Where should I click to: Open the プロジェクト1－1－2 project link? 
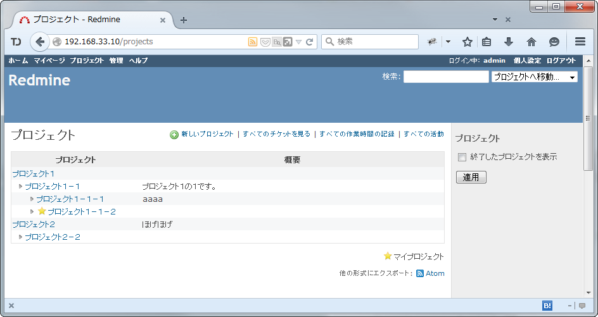(82, 211)
